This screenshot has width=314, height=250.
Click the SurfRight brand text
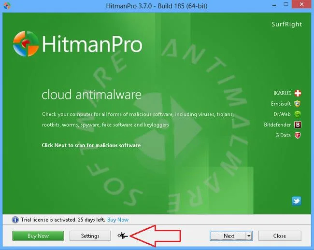coord(286,24)
